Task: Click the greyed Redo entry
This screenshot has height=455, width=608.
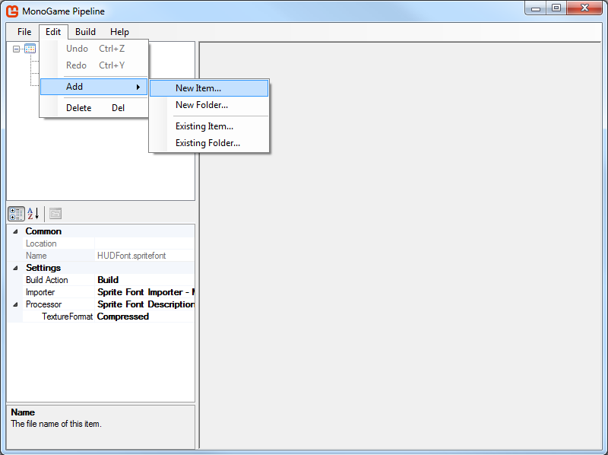Action: [93, 65]
